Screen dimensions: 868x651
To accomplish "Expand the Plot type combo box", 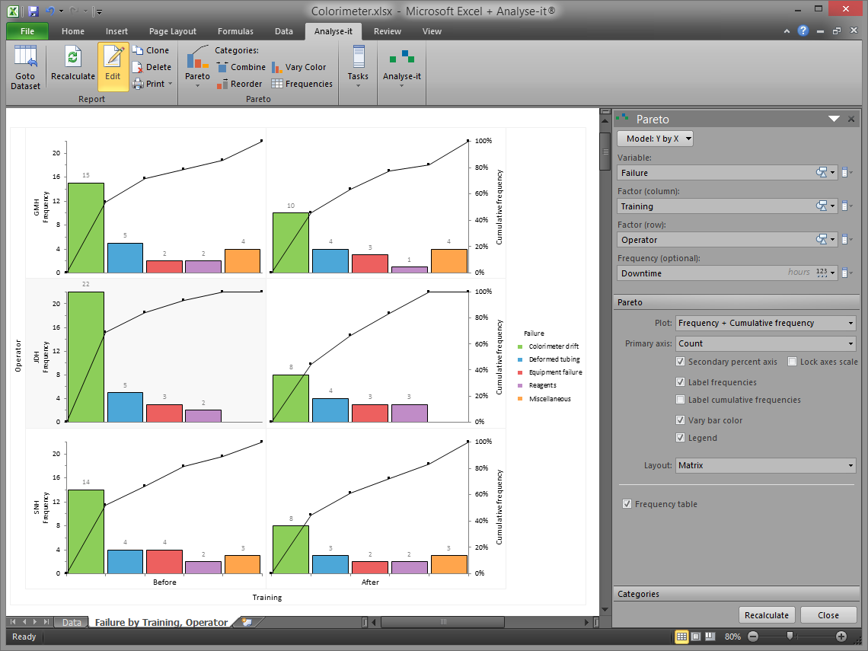I will (x=766, y=323).
